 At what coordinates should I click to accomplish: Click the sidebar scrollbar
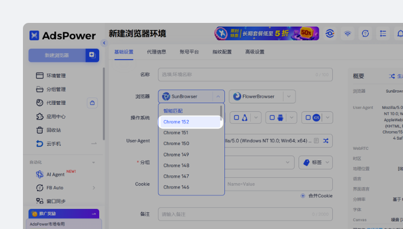coord(104,103)
